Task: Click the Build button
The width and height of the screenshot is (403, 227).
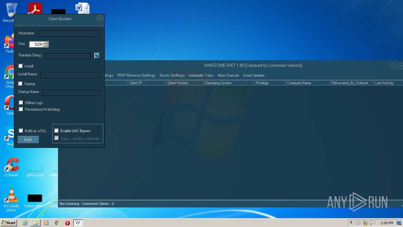Action: pos(28,140)
